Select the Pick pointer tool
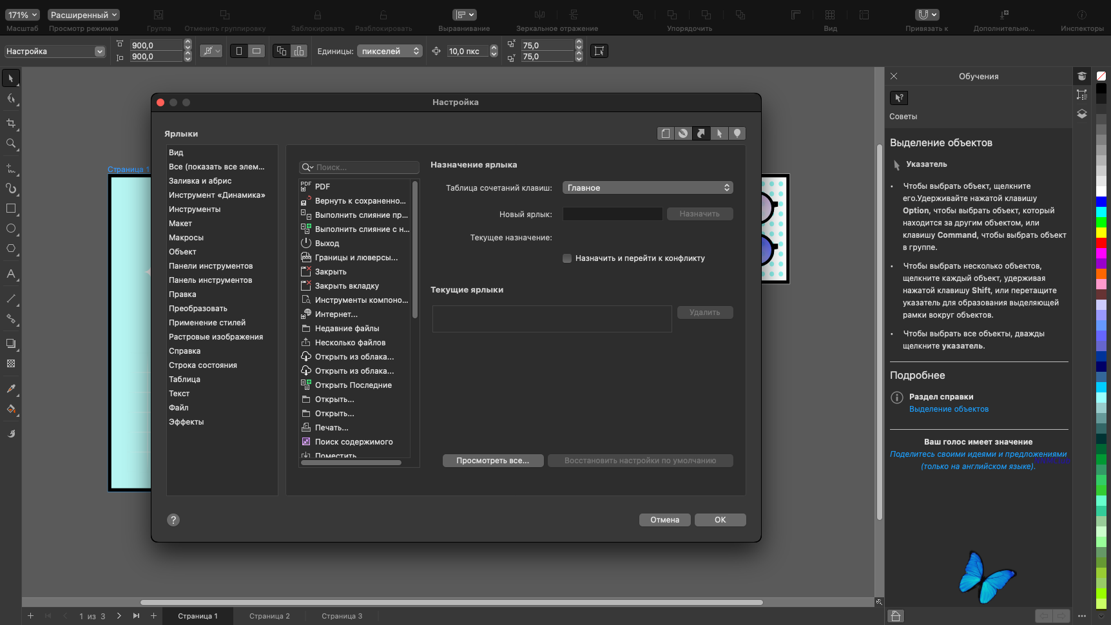 click(x=11, y=79)
